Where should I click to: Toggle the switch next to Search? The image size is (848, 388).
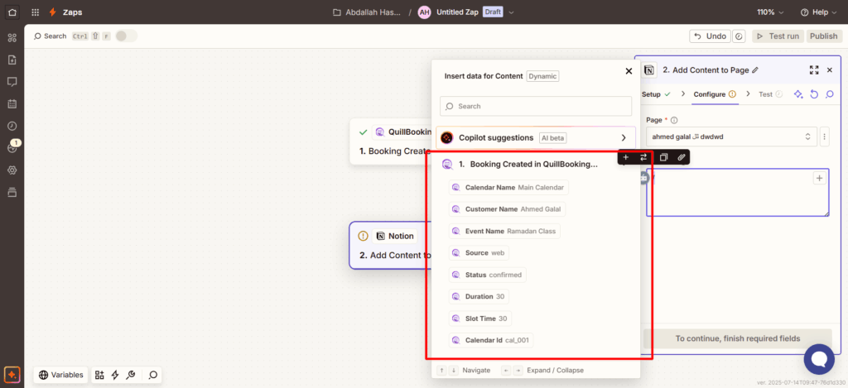pos(126,36)
